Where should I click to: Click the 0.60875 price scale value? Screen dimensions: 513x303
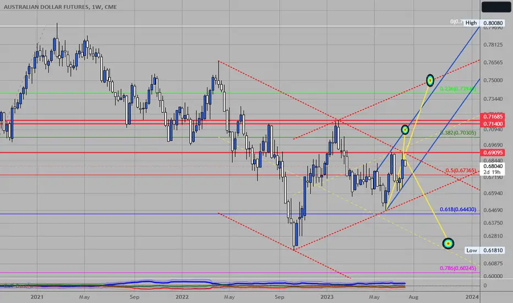click(x=493, y=263)
